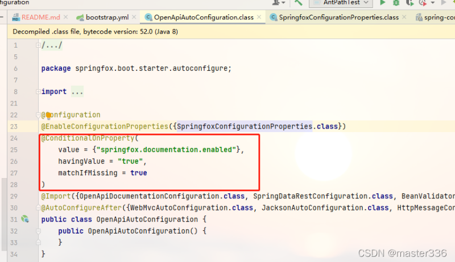This screenshot has width=455, height=262.
Task: Close the bootstrap.yml tab
Action: pos(134,17)
